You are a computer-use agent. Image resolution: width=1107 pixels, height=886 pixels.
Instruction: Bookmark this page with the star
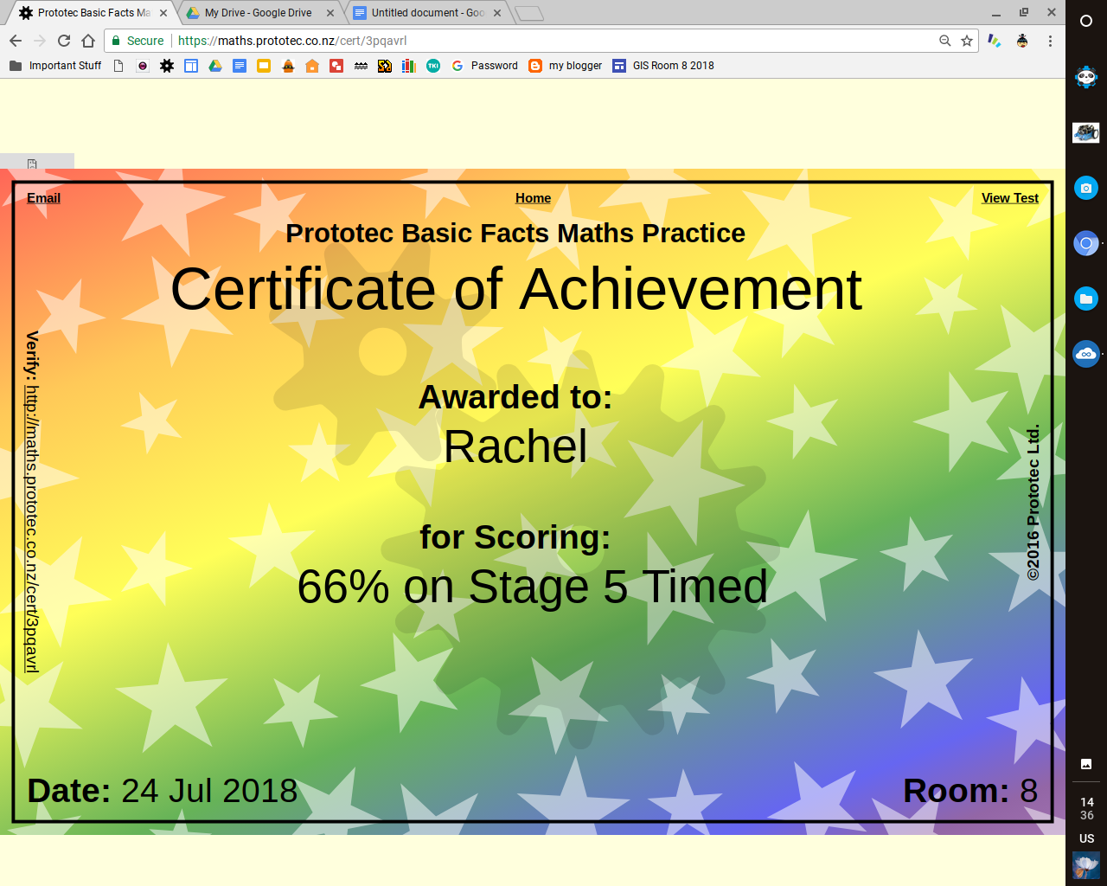click(967, 41)
